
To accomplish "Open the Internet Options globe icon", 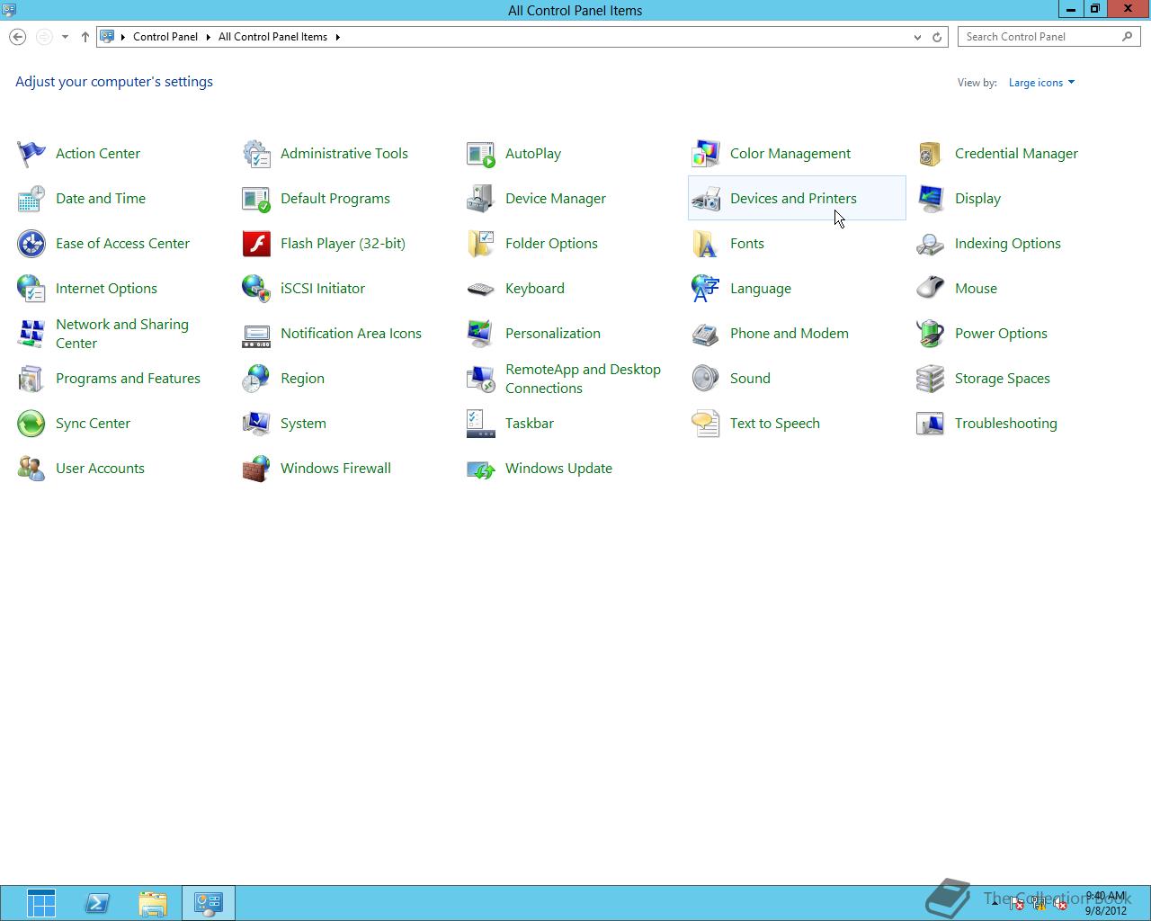I will [31, 289].
